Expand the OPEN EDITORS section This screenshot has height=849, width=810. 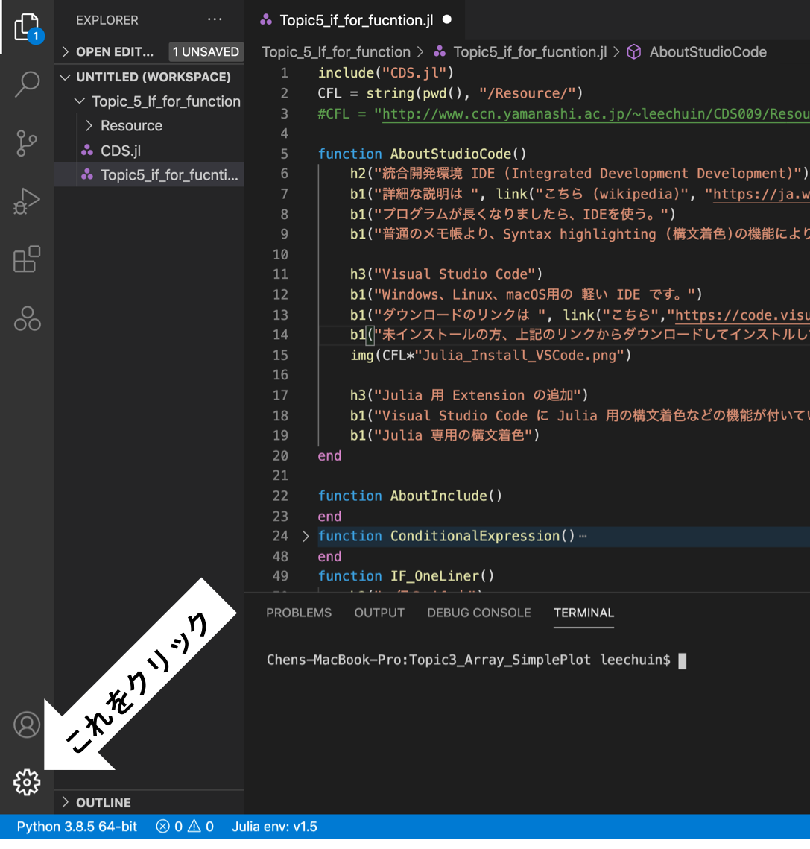pyautogui.click(x=66, y=52)
